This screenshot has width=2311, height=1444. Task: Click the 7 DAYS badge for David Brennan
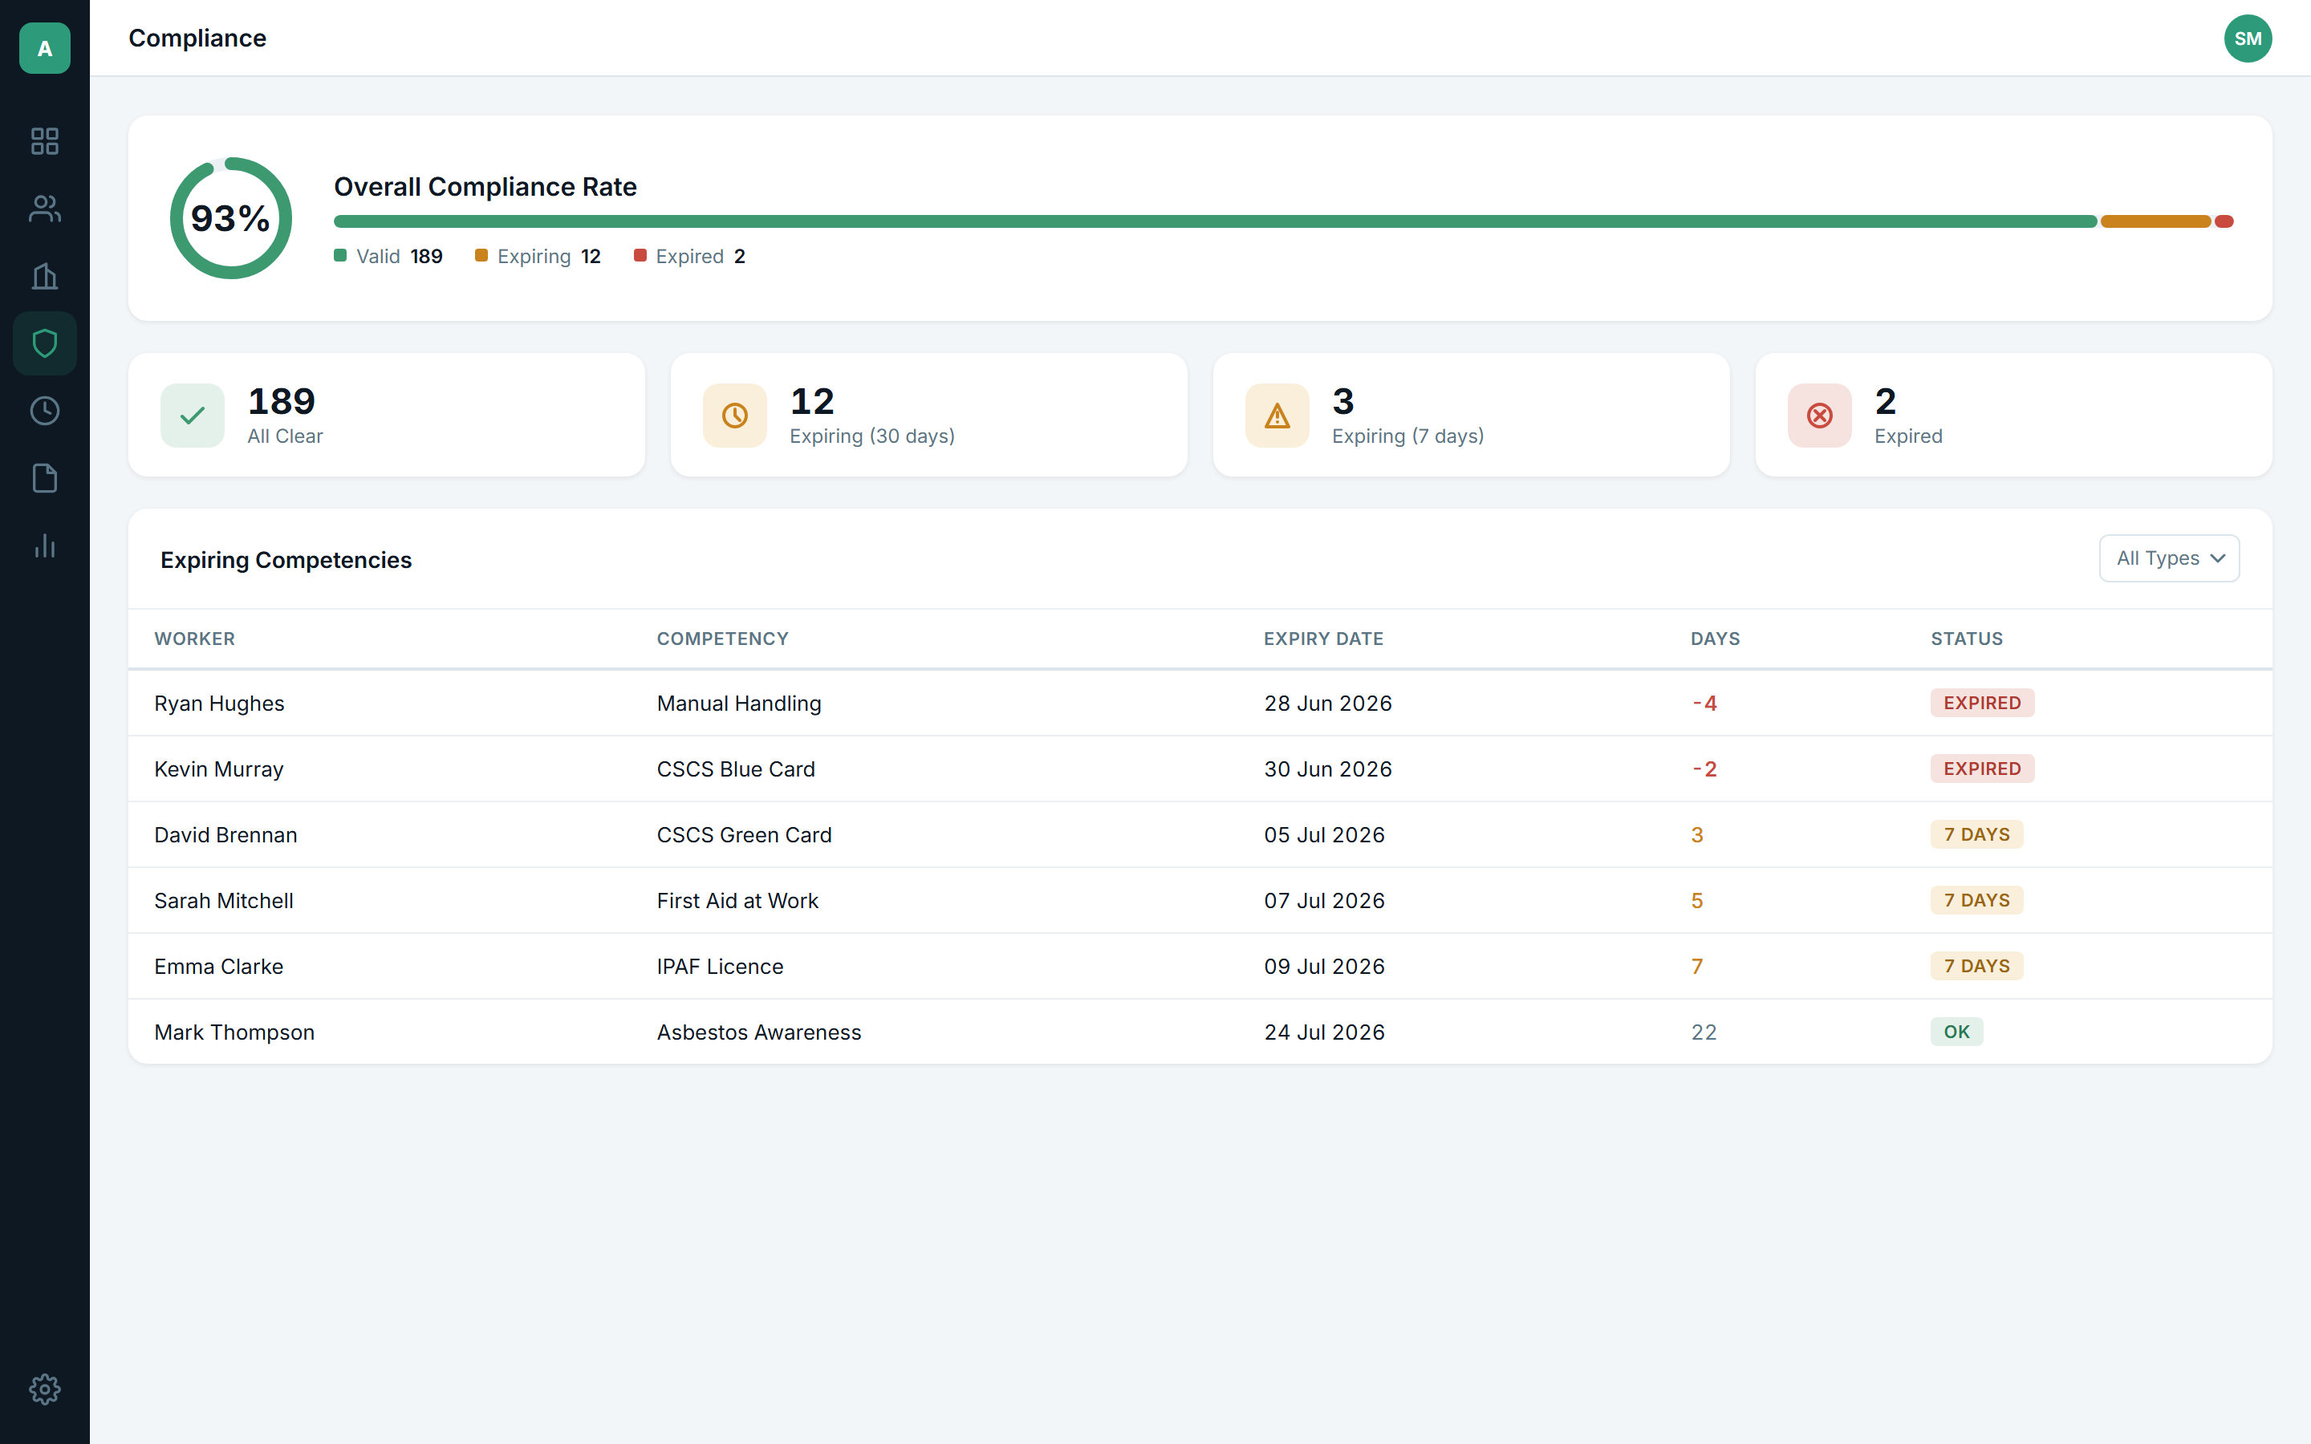1976,834
